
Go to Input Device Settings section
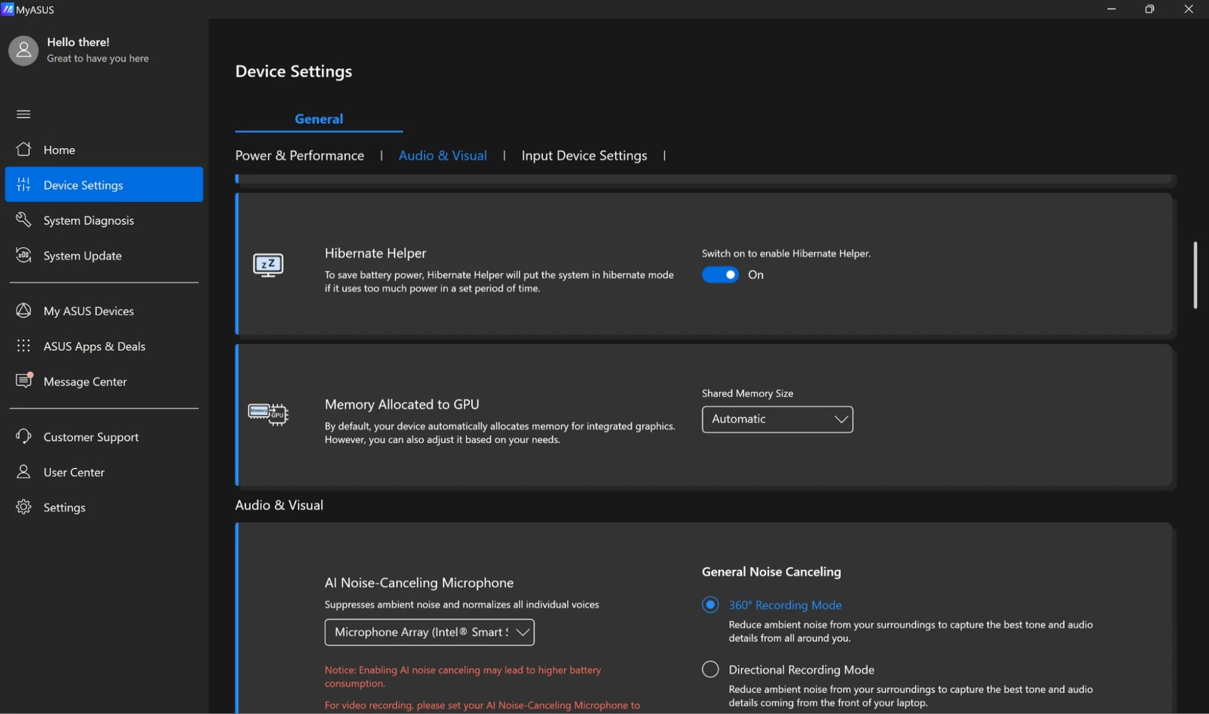584,155
